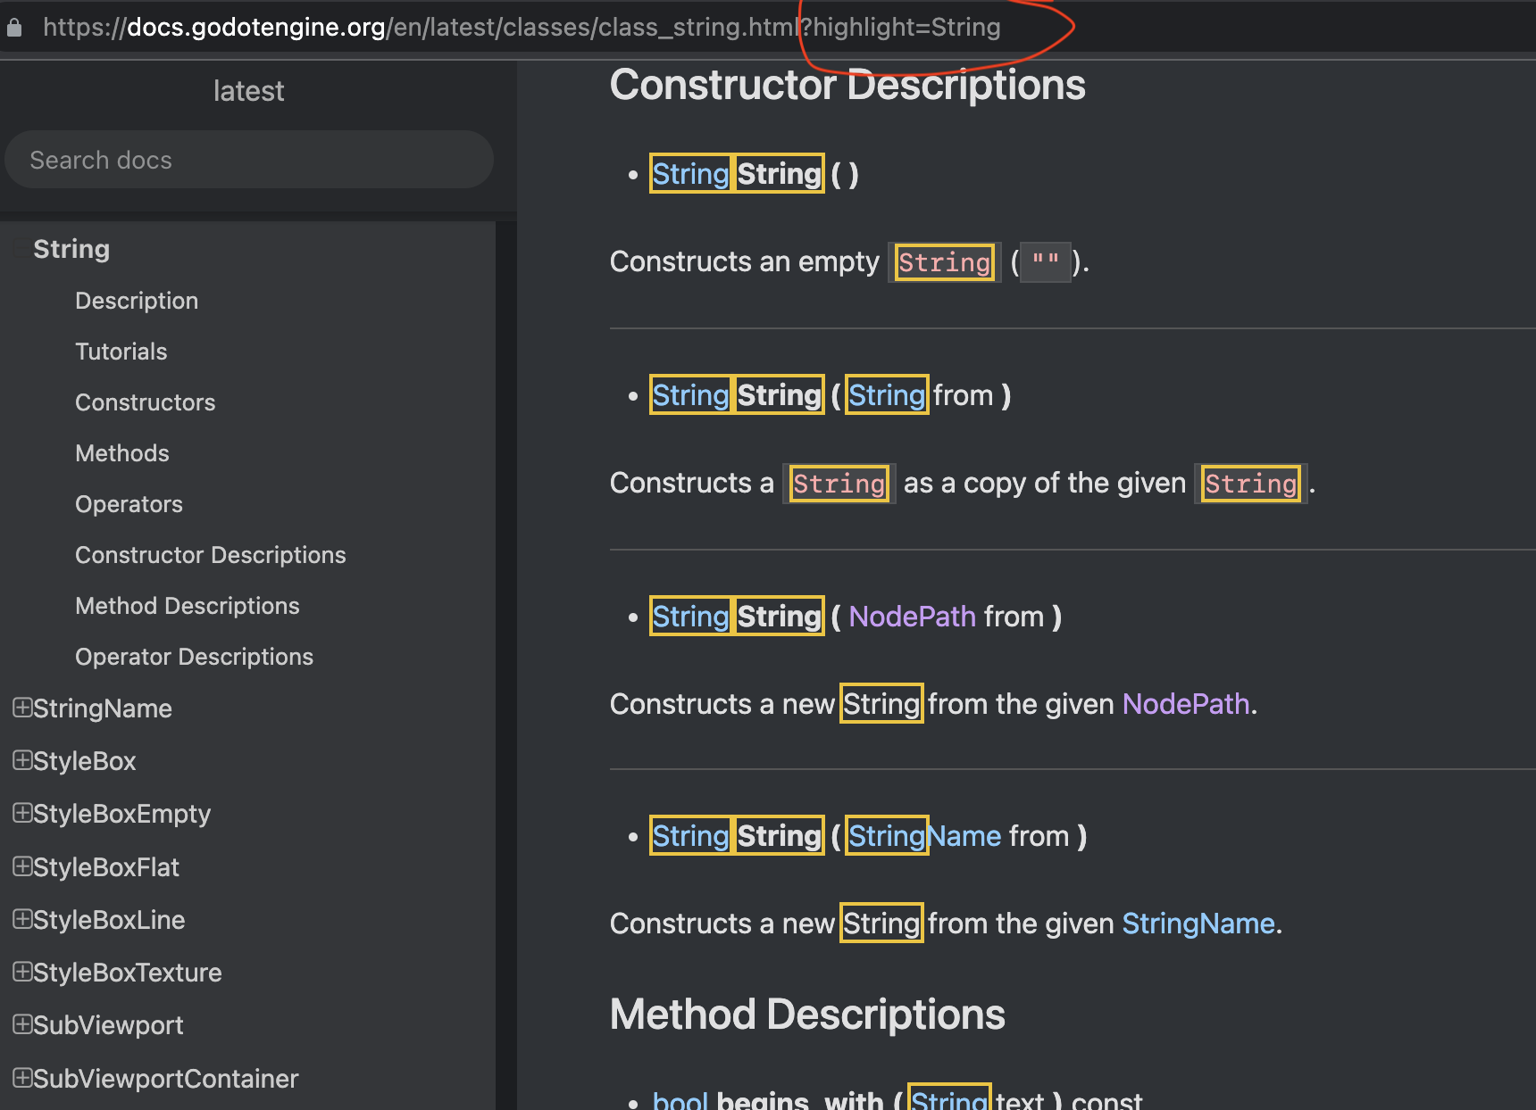Expand StyleBoxEmpty in the sidebar
This screenshot has width=1536, height=1110.
(21, 813)
